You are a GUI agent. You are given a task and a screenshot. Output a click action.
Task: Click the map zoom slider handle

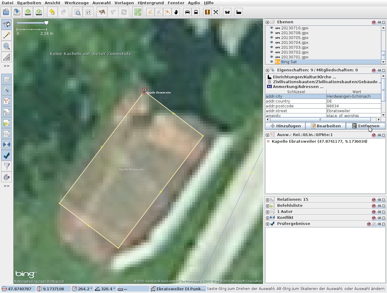(x=46, y=23)
